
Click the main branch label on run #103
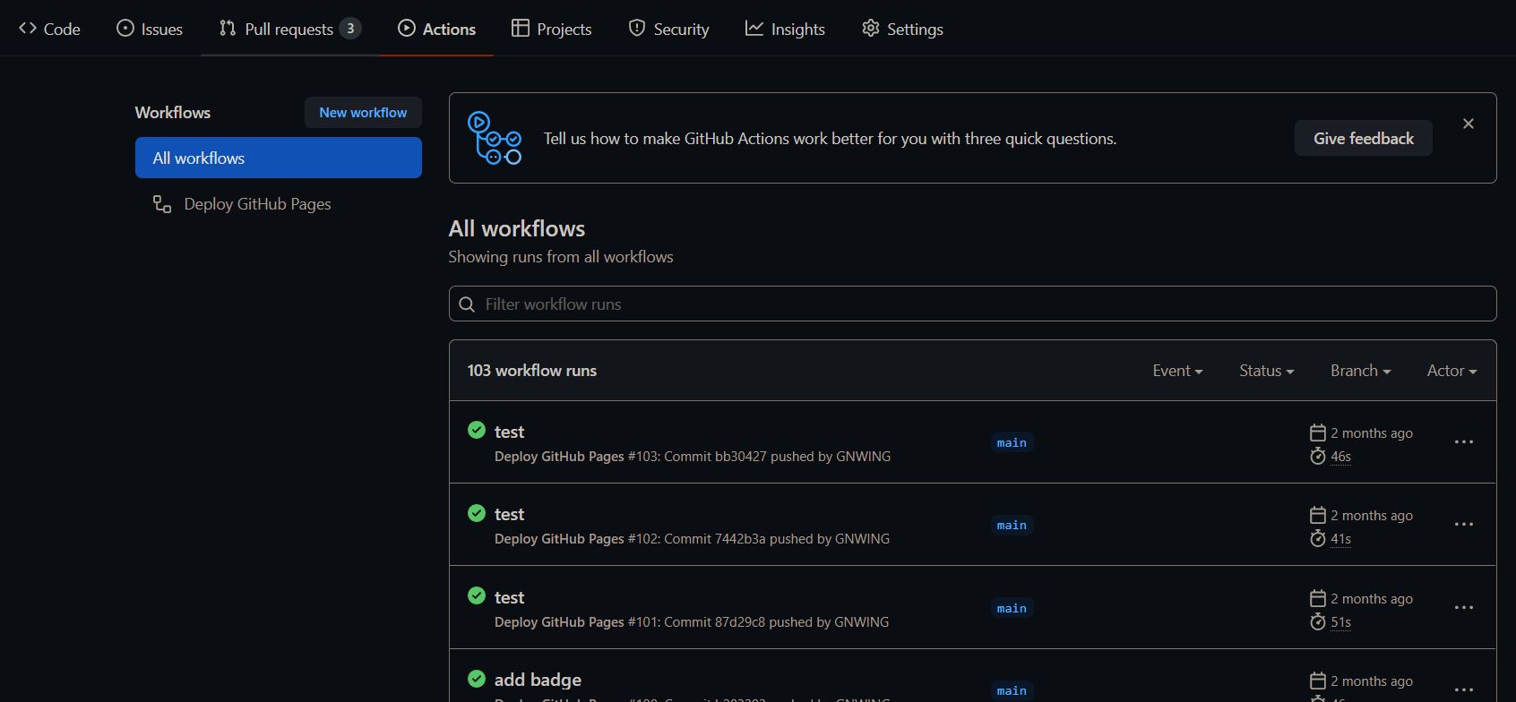[1012, 442]
